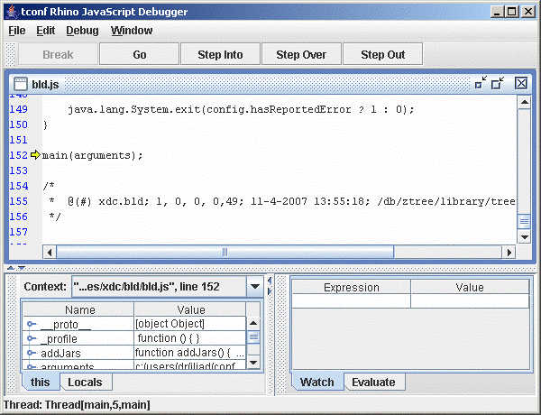Click the Expression column header
The width and height of the screenshot is (541, 415).
[x=352, y=287]
